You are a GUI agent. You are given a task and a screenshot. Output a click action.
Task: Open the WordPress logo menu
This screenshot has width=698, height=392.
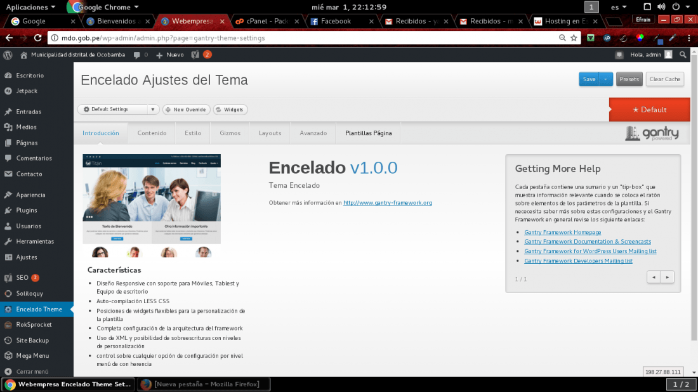pos(8,55)
